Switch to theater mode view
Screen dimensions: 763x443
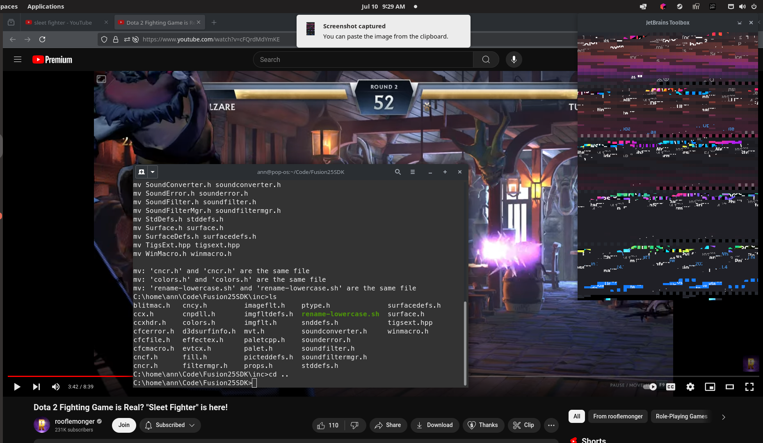pos(730,387)
